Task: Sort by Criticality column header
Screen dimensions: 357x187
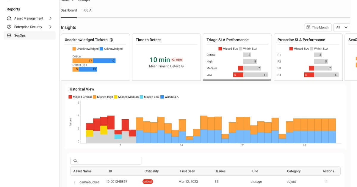Action: click(151, 171)
